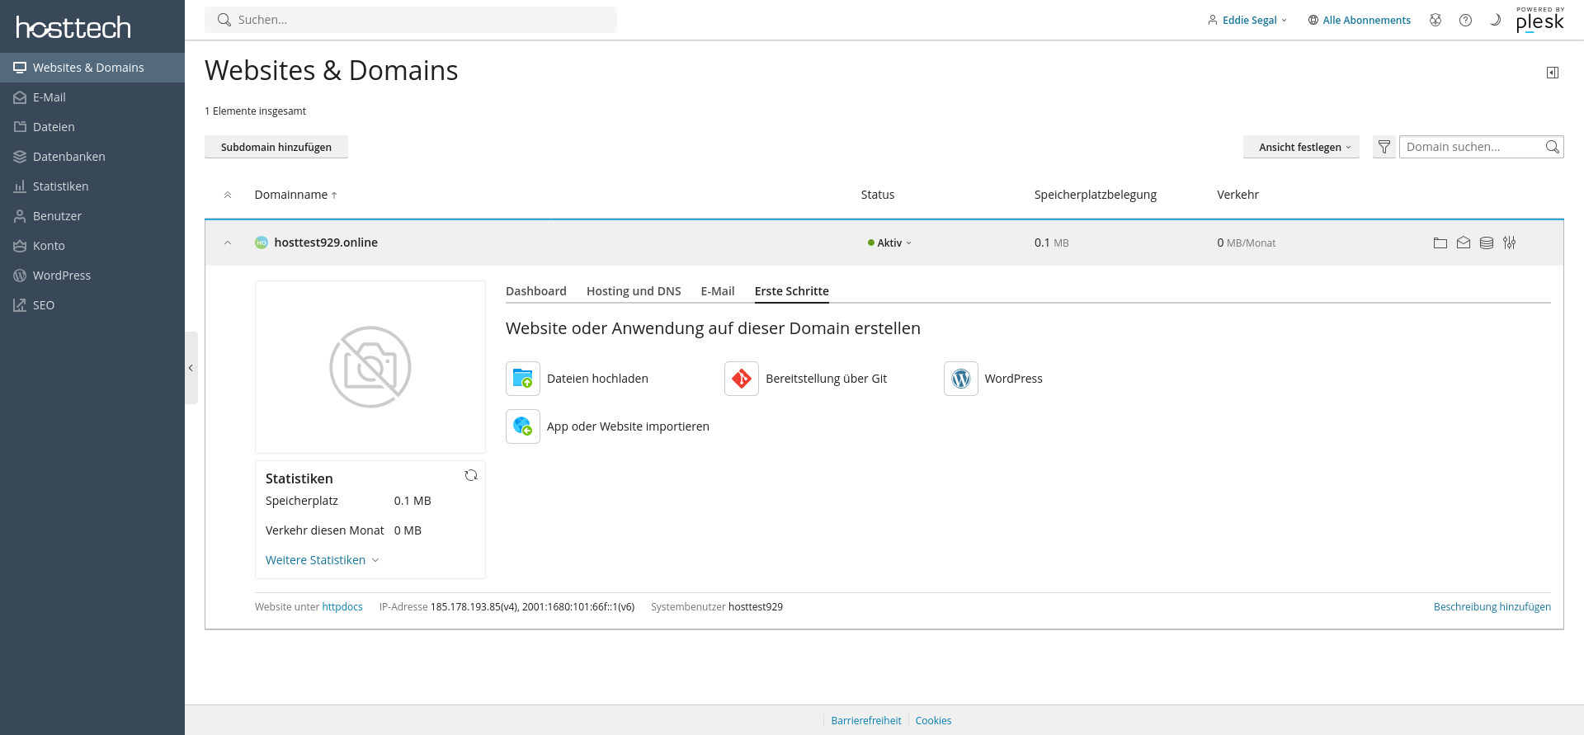Click Dateien hochladen icon
This screenshot has width=1584, height=735.
(523, 379)
